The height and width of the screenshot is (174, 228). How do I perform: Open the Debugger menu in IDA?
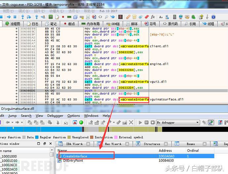pyautogui.click(x=55, y=116)
